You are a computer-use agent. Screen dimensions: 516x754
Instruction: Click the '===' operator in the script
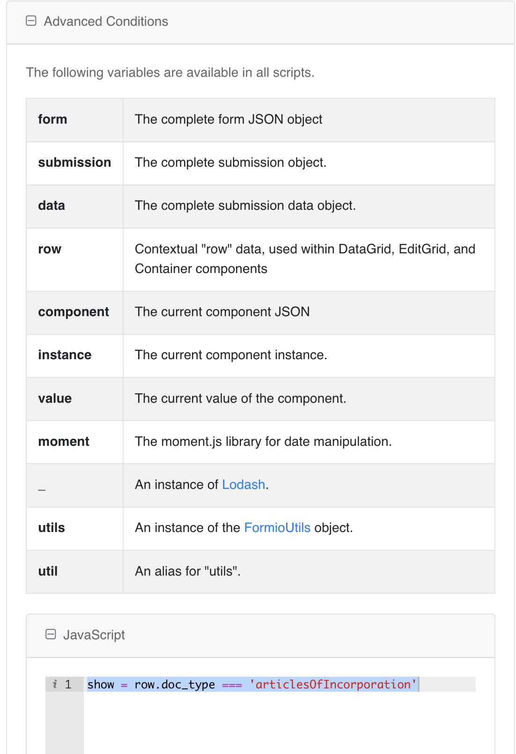pyautogui.click(x=232, y=685)
